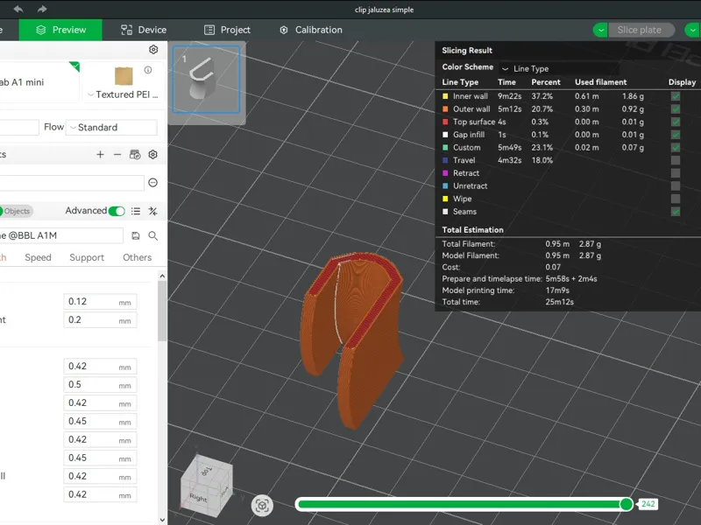Switch to the Calibration tab

311,30
